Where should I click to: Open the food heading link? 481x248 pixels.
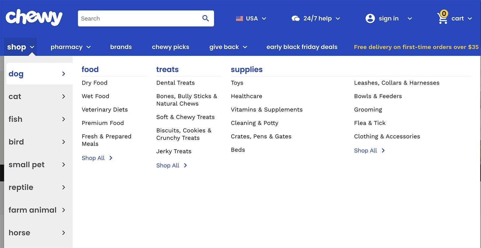90,69
